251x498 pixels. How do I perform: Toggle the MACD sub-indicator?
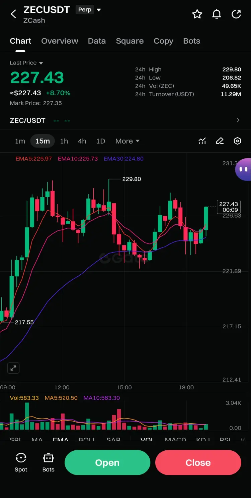pyautogui.click(x=175, y=439)
